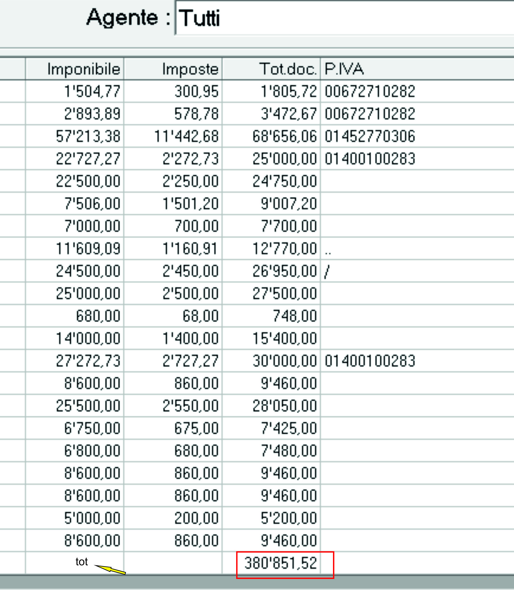Screen dimensions: 514x590
Task: Select the Tot.doc. cell 5'200,00
Action: pos(289,518)
